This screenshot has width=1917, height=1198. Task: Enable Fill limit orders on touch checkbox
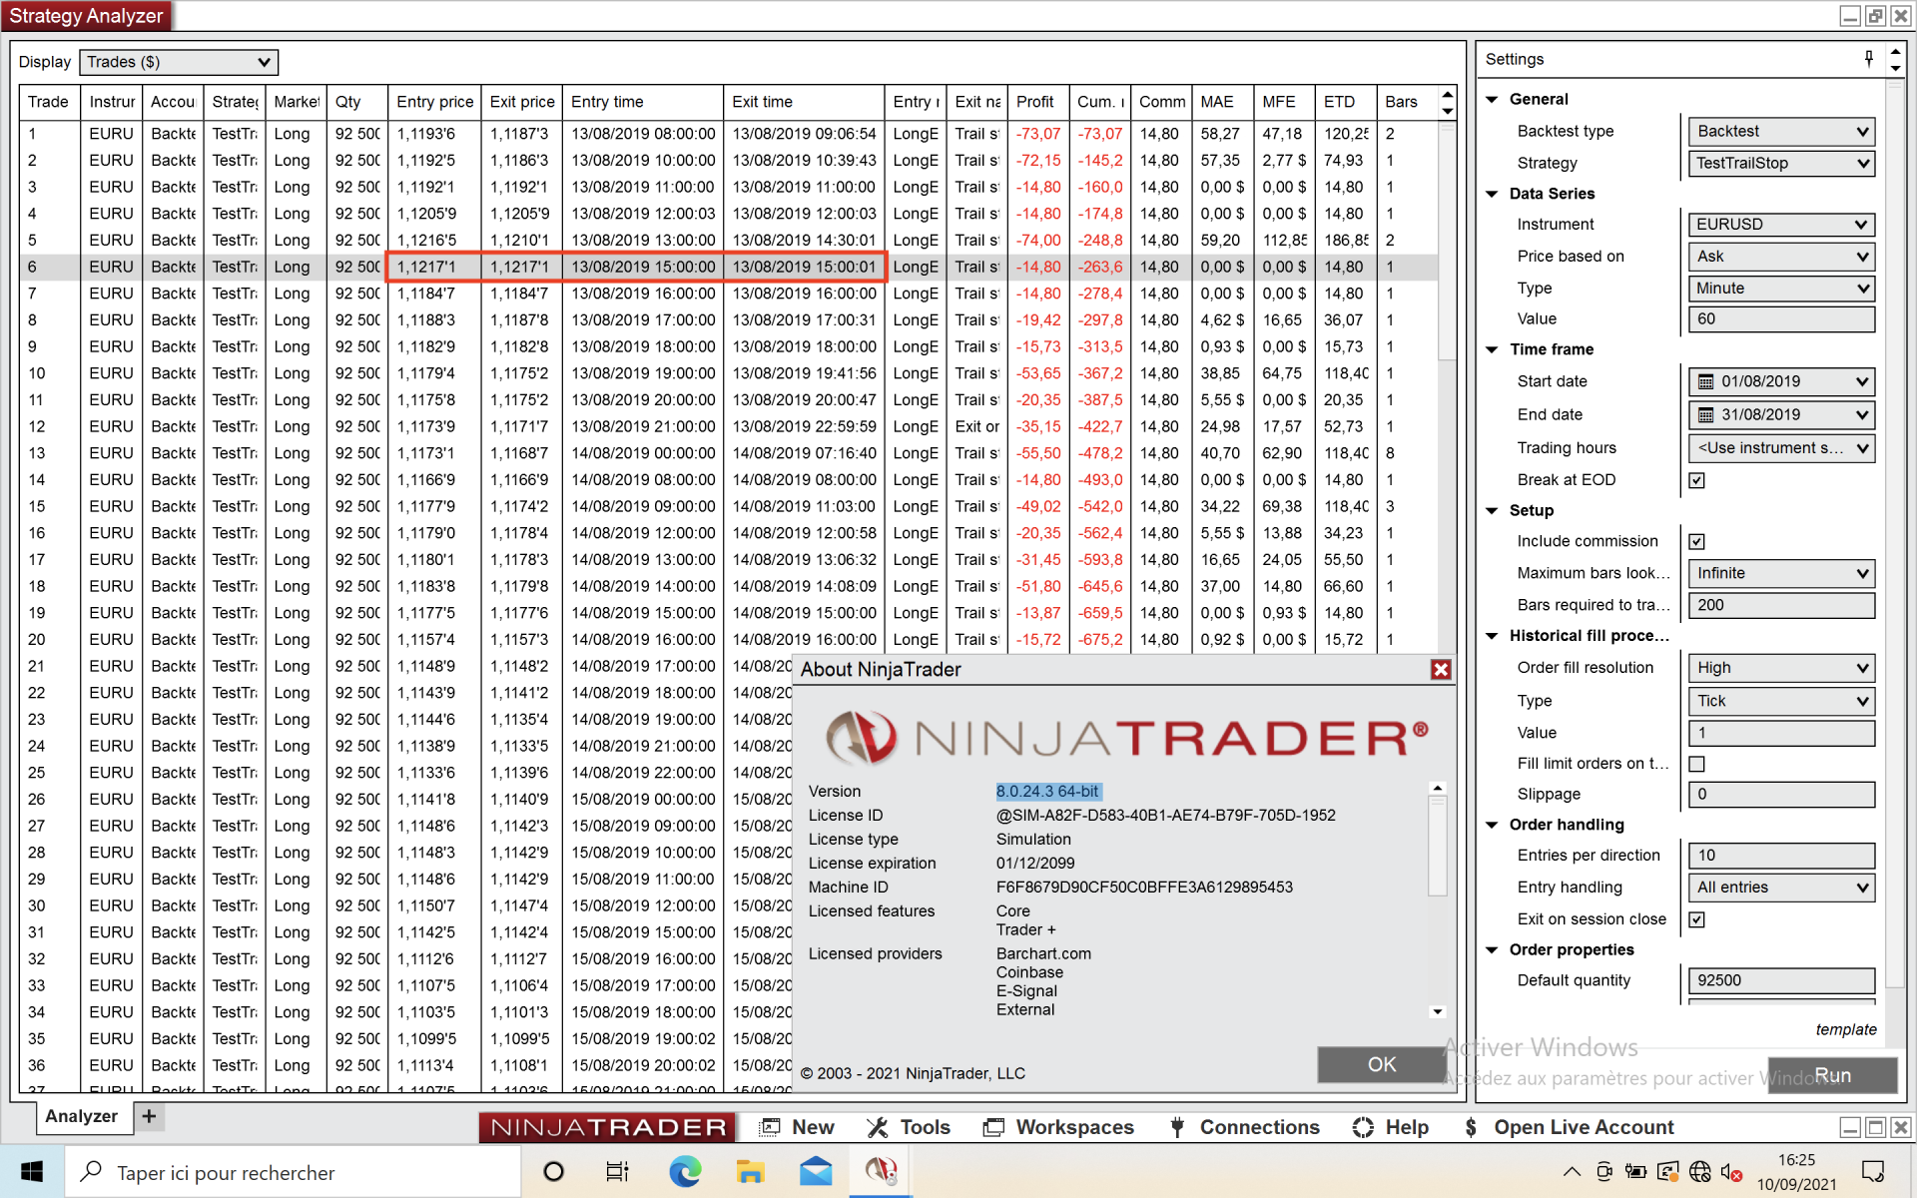(1696, 764)
